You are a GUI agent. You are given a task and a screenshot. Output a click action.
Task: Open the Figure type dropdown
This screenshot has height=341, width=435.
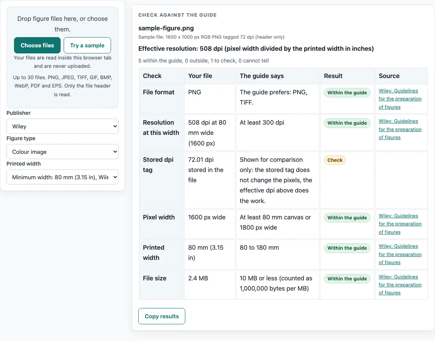[63, 152]
